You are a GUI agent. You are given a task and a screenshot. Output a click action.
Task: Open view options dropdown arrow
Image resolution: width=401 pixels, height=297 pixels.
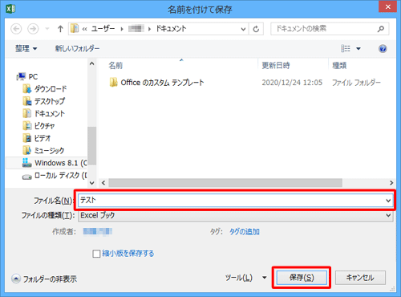[358, 49]
